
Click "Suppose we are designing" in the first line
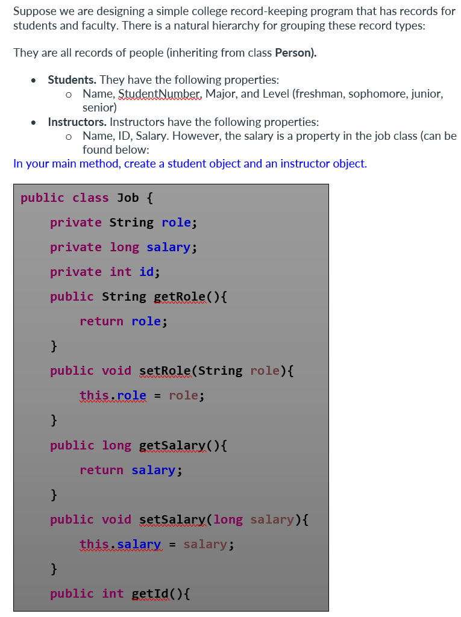click(79, 11)
